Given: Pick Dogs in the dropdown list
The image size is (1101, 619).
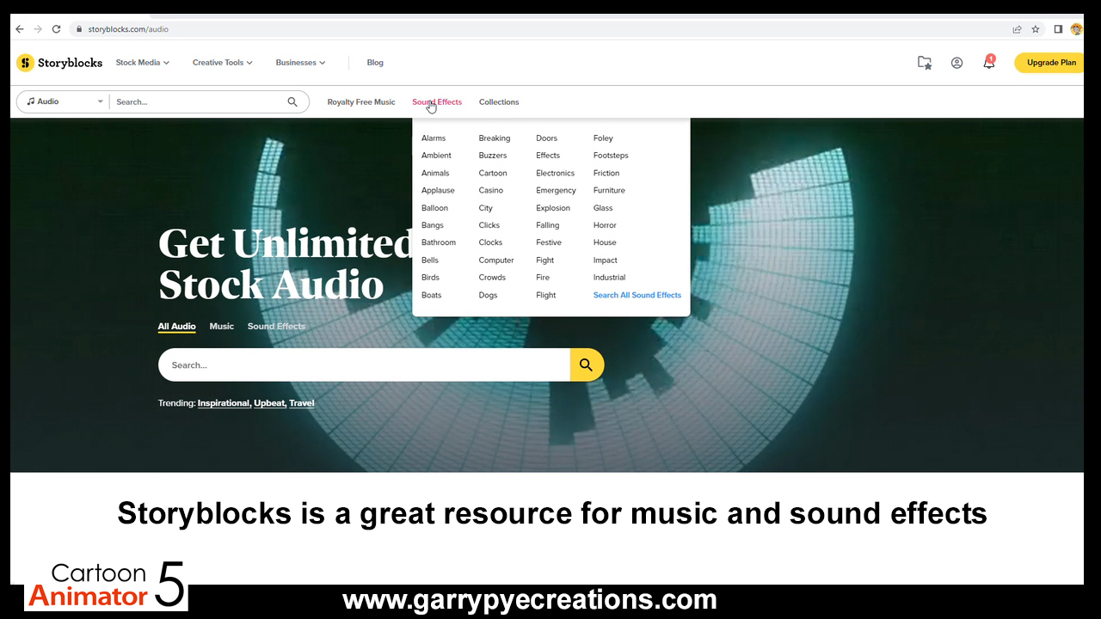Looking at the screenshot, I should click(489, 295).
